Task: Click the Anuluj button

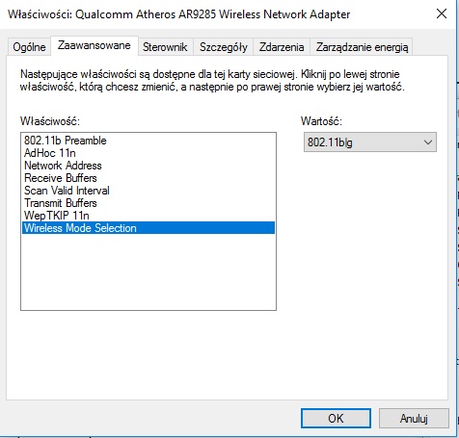Action: [414, 419]
